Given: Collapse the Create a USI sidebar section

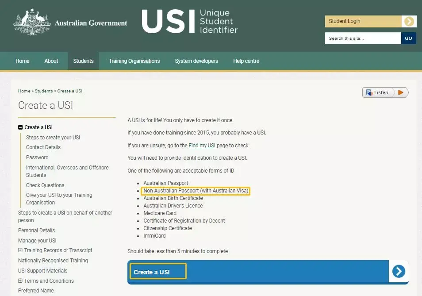Looking at the screenshot, I should click(x=20, y=127).
